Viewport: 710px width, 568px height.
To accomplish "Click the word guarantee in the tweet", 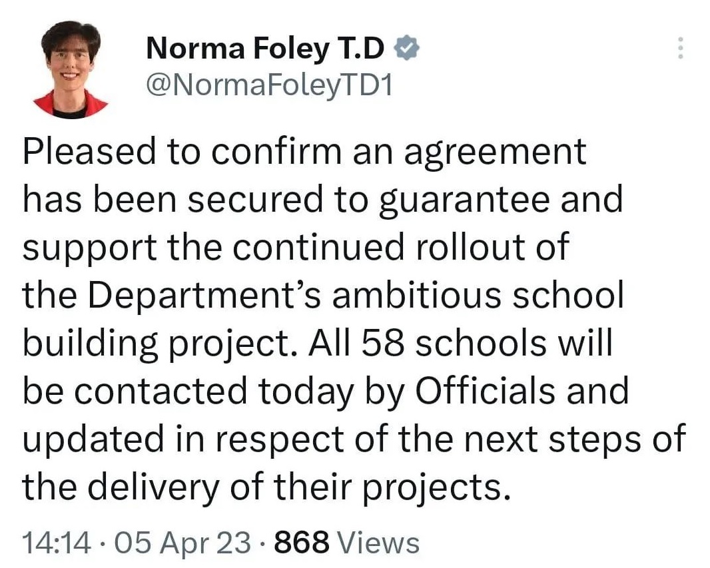I will [x=464, y=200].
